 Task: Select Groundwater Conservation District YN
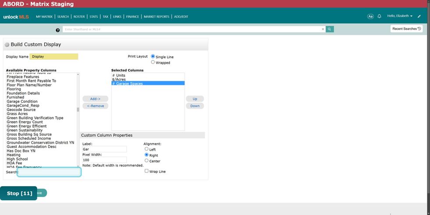[x=40, y=142]
